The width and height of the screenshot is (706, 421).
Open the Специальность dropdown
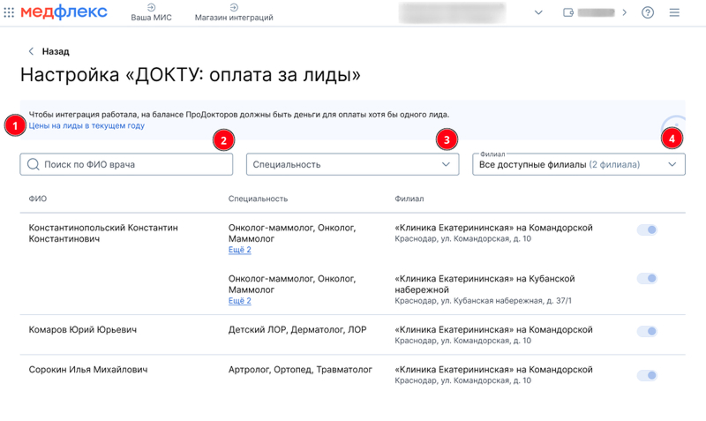pos(352,164)
